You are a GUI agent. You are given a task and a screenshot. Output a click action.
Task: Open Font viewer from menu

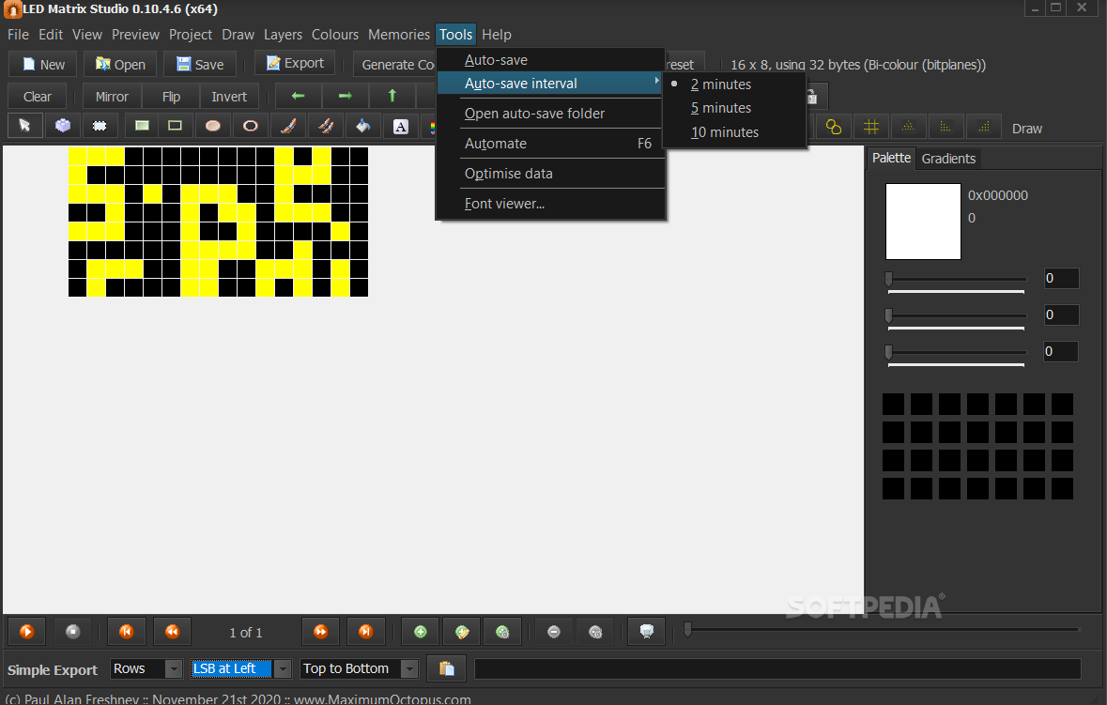[550, 204]
